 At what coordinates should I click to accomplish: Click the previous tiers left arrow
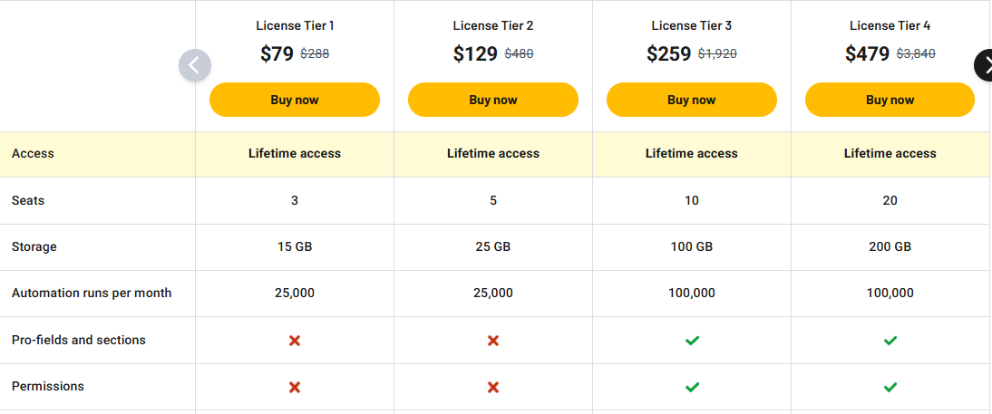pos(195,65)
